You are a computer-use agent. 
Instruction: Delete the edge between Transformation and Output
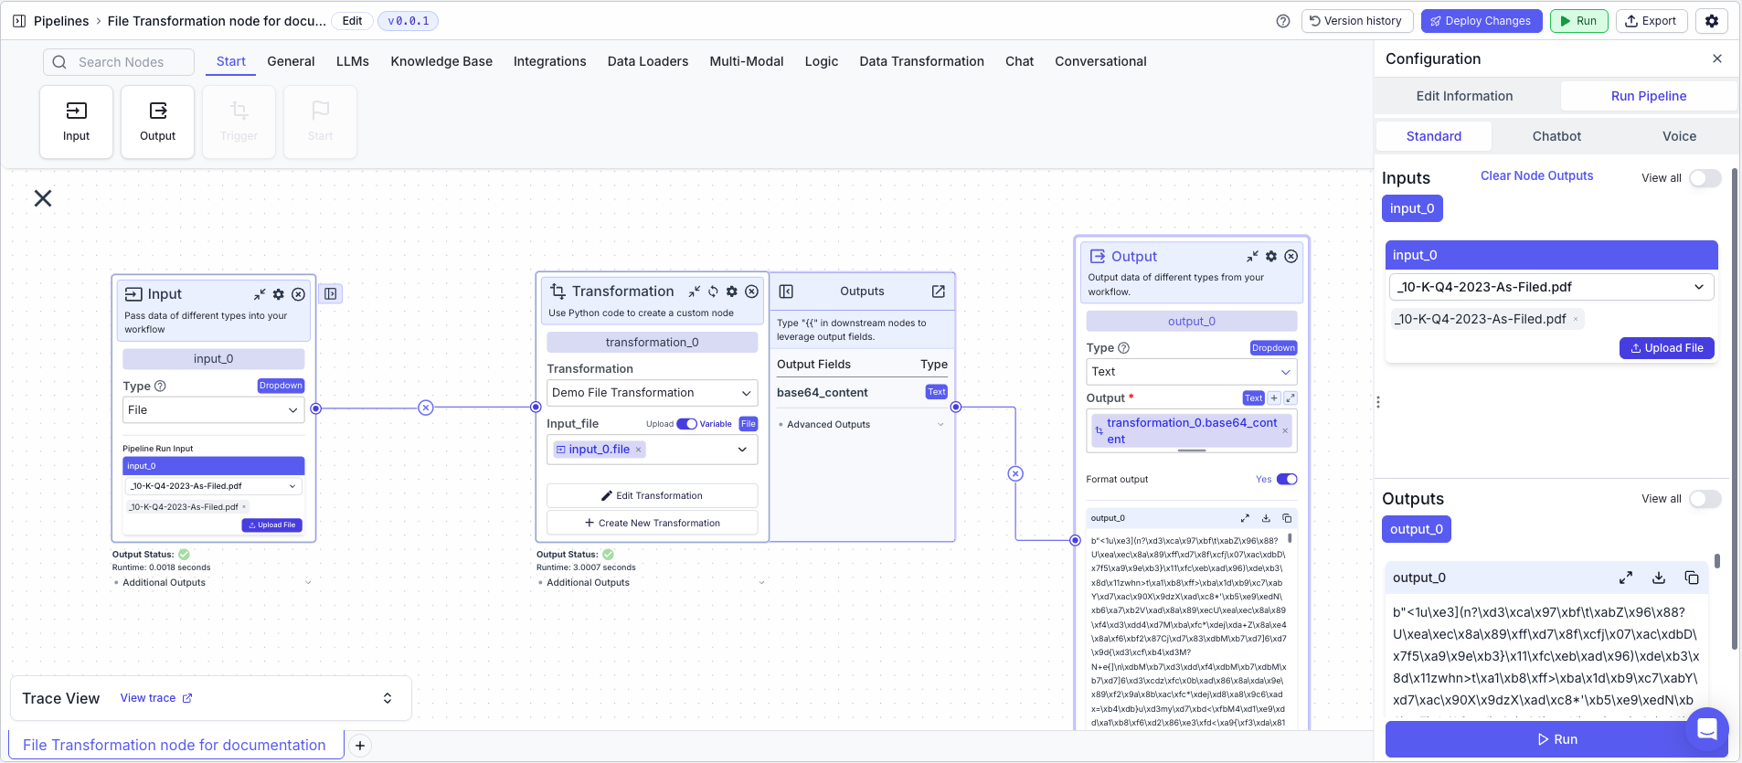pyautogui.click(x=1015, y=474)
